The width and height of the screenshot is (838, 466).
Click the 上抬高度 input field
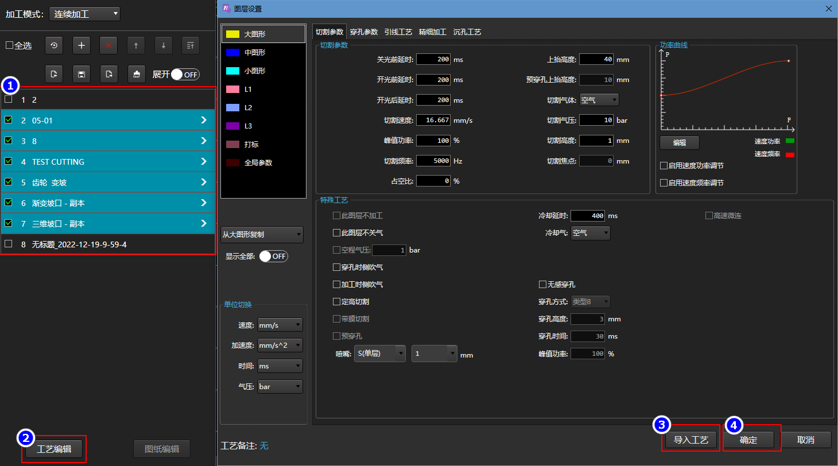[597, 59]
